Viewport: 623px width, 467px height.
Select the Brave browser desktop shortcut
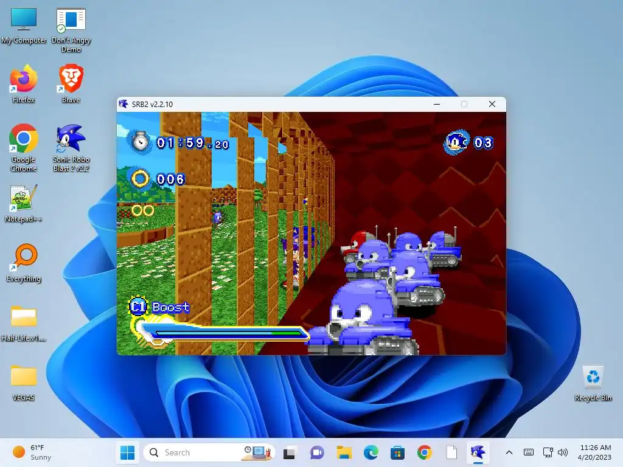pyautogui.click(x=71, y=84)
